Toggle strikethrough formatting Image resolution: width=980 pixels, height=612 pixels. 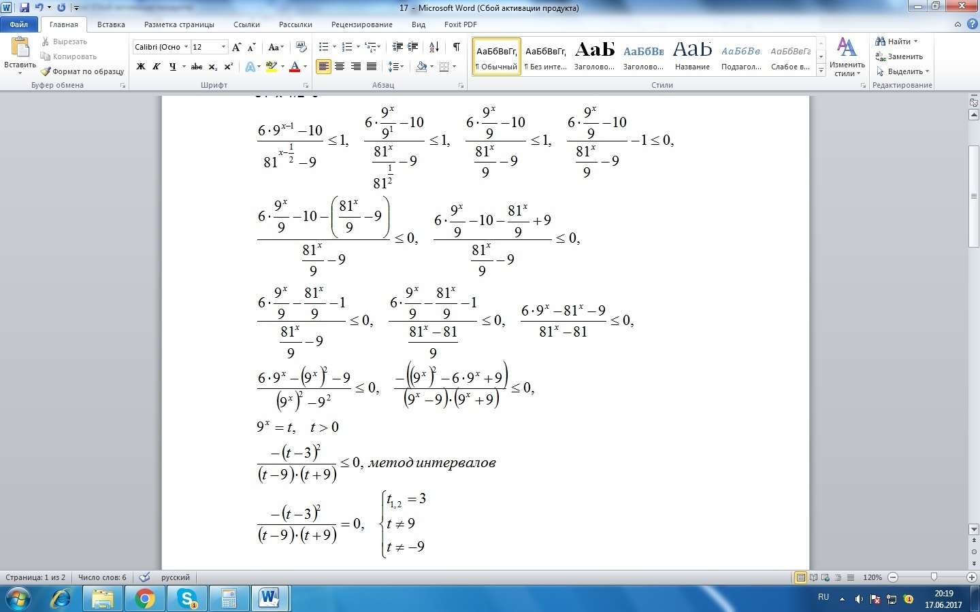[197, 67]
